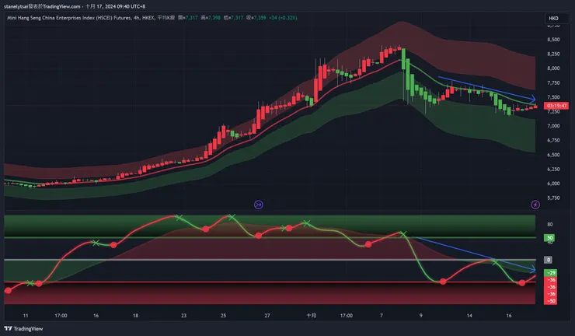This screenshot has height=336, width=575.
Task: Click the purple scroll-to-latest-bar icon
Action: [x=259, y=205]
